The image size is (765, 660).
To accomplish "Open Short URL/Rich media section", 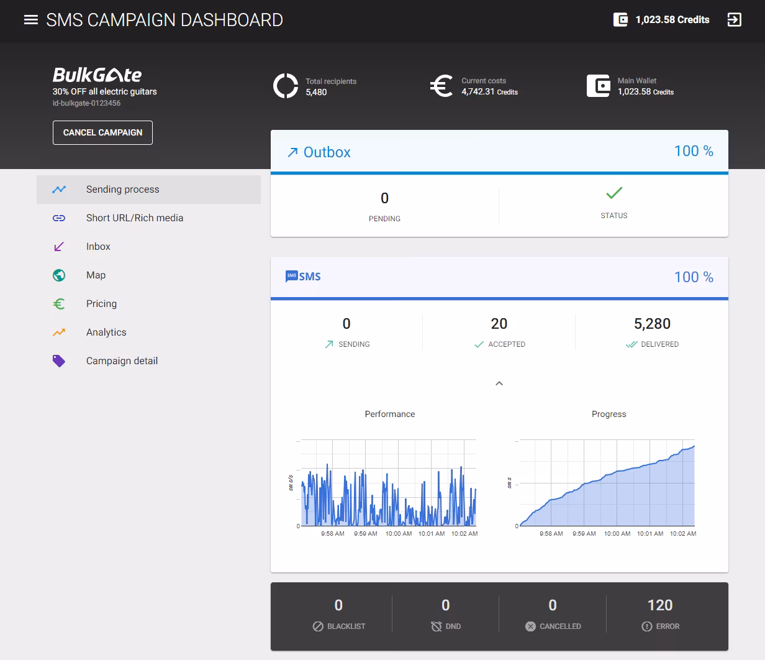I will [x=148, y=218].
